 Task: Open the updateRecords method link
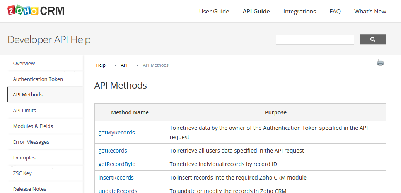pyautogui.click(x=118, y=191)
